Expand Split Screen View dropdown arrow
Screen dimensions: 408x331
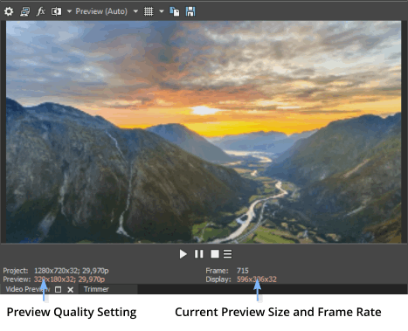tap(69, 11)
